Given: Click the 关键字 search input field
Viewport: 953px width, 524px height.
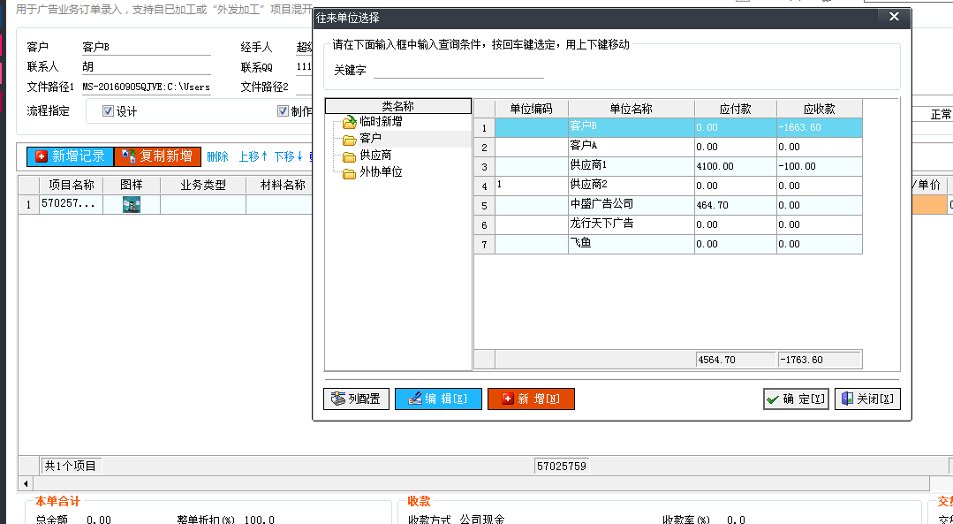Looking at the screenshot, I should [458, 70].
